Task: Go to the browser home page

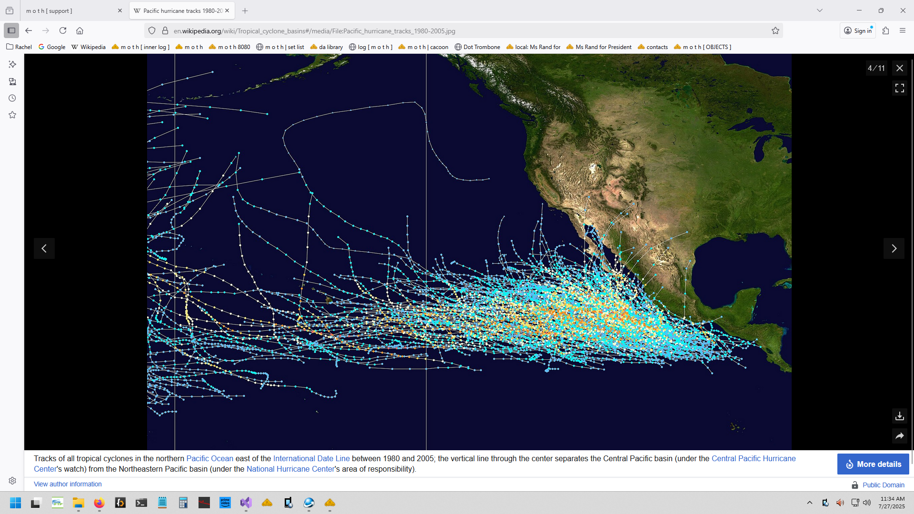Action: tap(79, 30)
